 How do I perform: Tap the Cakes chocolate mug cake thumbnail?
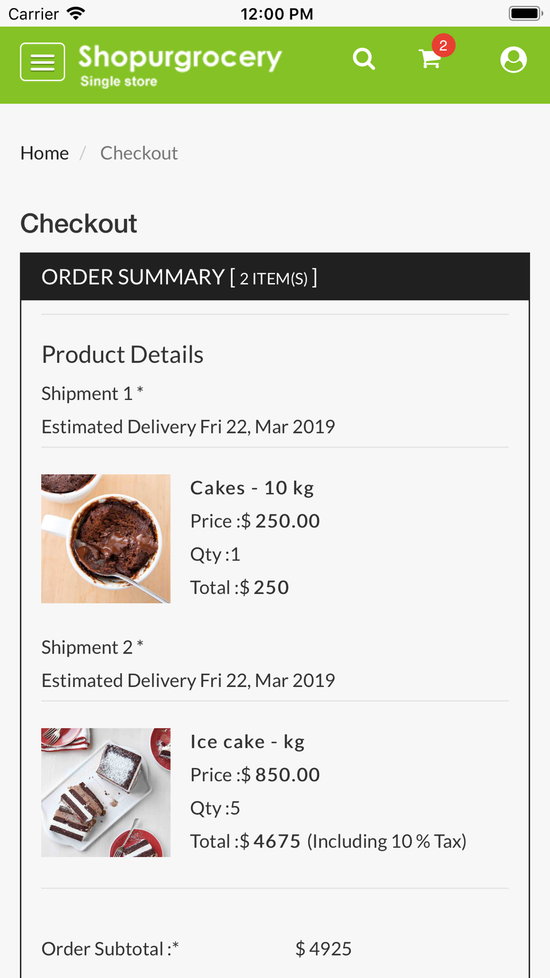pos(106,539)
